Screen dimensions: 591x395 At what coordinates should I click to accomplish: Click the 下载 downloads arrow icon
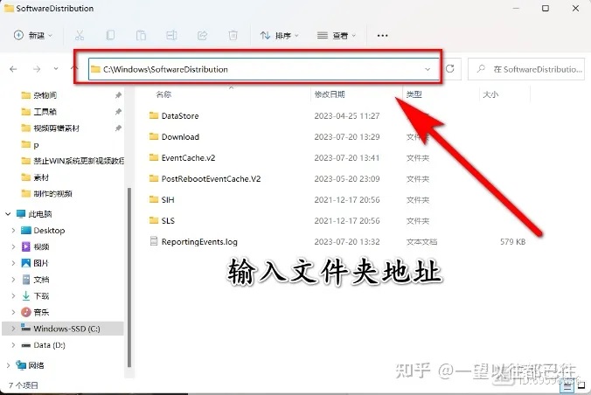[x=25, y=296]
